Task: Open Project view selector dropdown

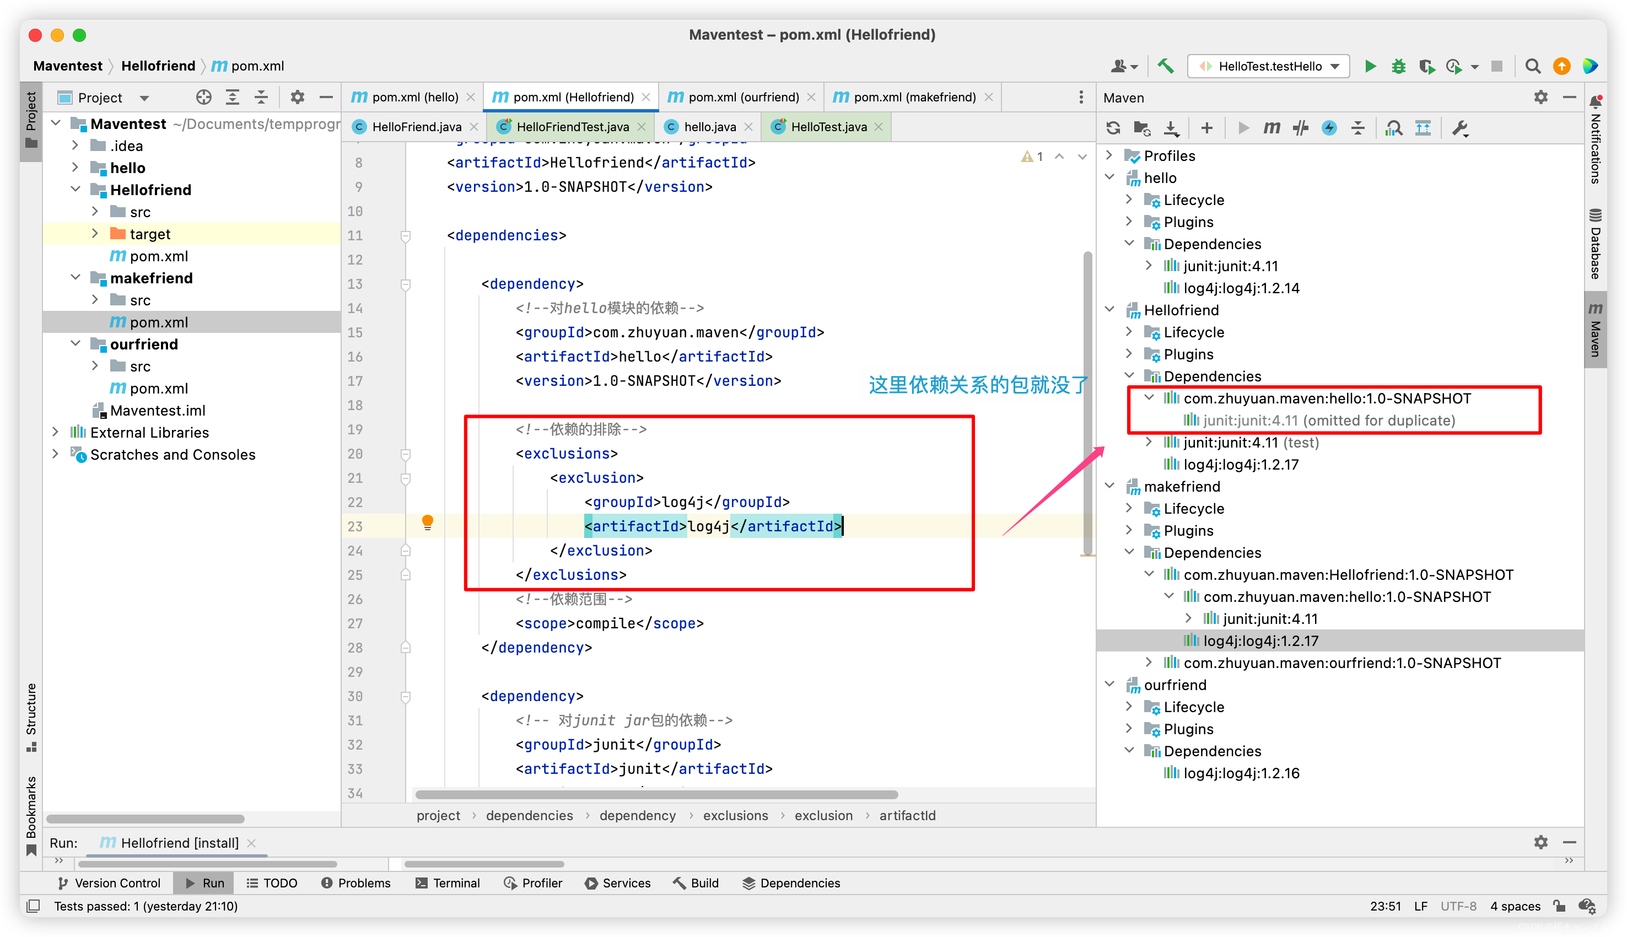Action: [x=103, y=97]
